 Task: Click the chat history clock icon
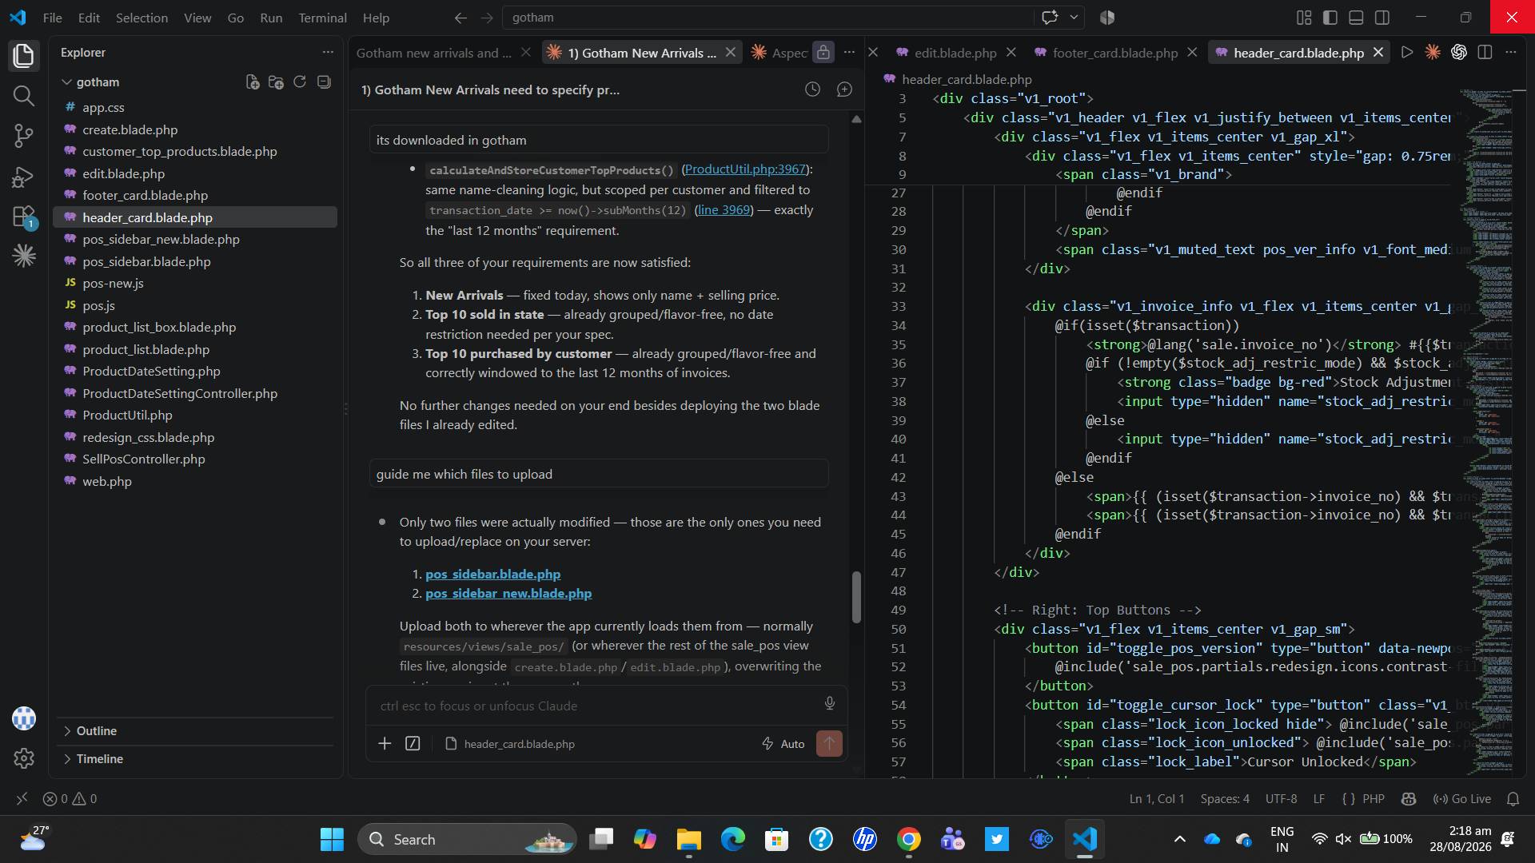(x=812, y=89)
